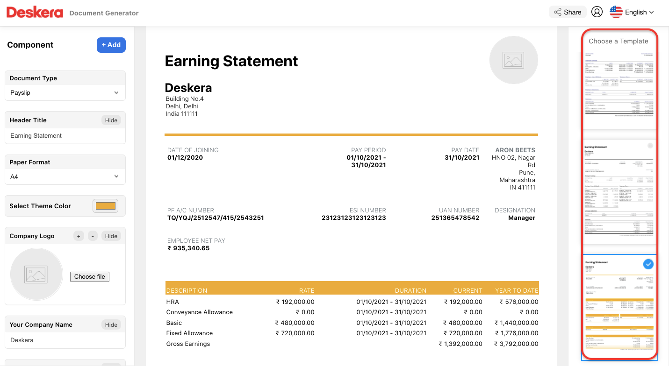Edit the Header Title input field
Screen dimensions: 669x366
point(65,136)
